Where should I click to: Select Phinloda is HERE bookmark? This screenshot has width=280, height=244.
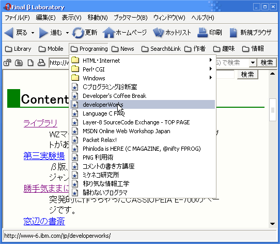(143, 149)
